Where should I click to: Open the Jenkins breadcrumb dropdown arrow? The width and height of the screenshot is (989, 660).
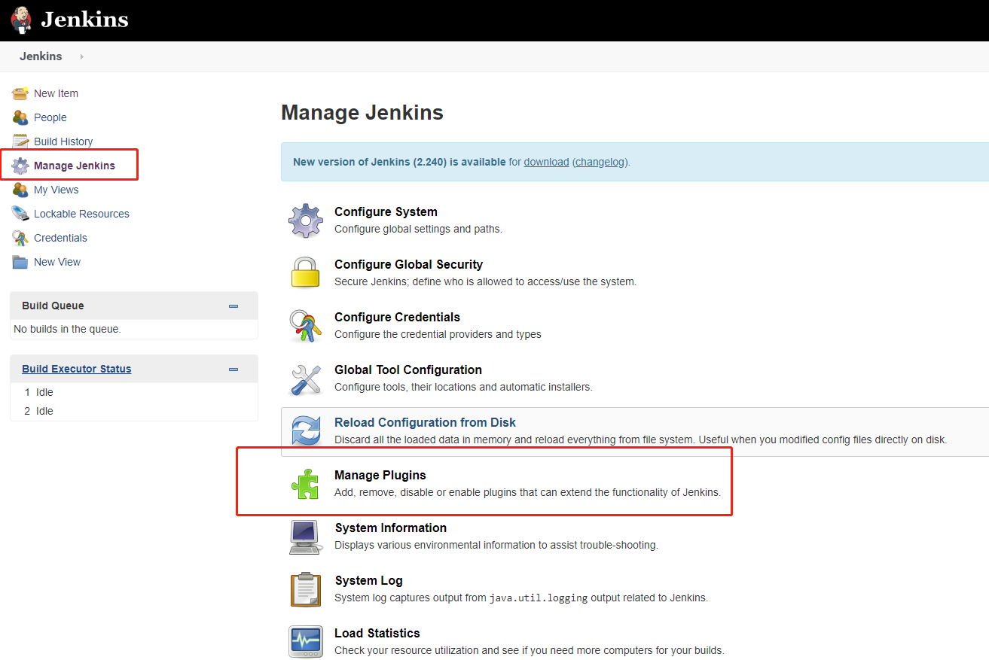click(81, 56)
